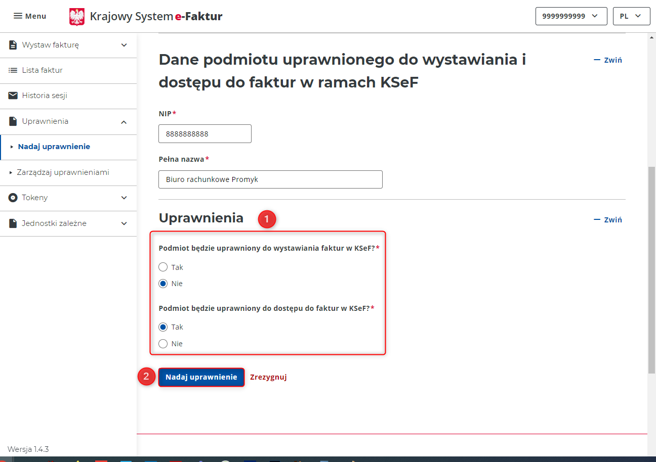Click the Polish eagle emblem logo

(x=77, y=17)
